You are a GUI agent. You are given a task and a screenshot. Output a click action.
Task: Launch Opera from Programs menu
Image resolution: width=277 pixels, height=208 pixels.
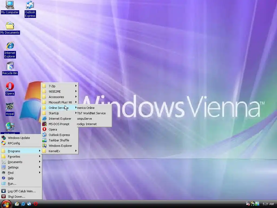point(60,129)
